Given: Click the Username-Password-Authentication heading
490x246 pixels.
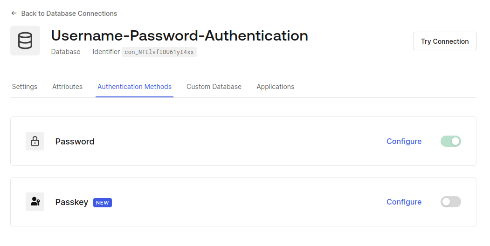Looking at the screenshot, I should pos(179,35).
